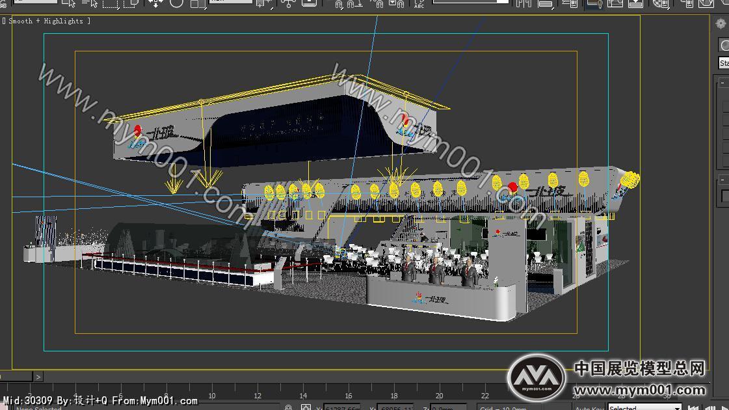This screenshot has width=729, height=410.
Task: Click the Go to Start playback button
Action: tap(693, 407)
